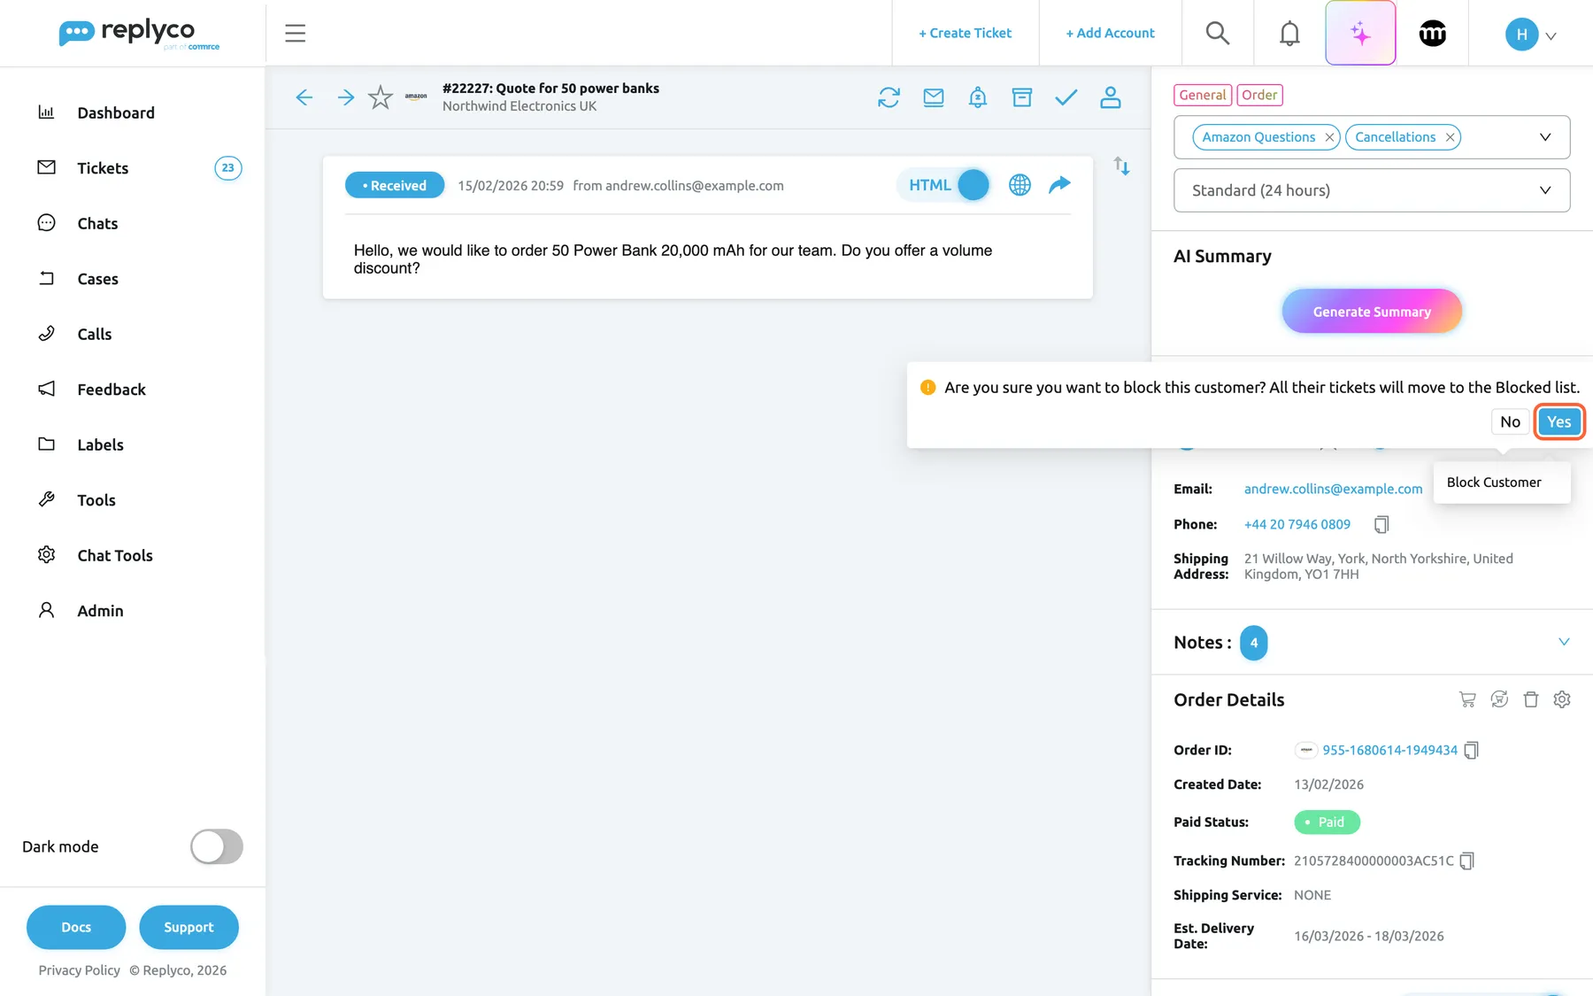Remove the Cancellations label tag
Viewport: 1593px width, 996px height.
coord(1450,137)
